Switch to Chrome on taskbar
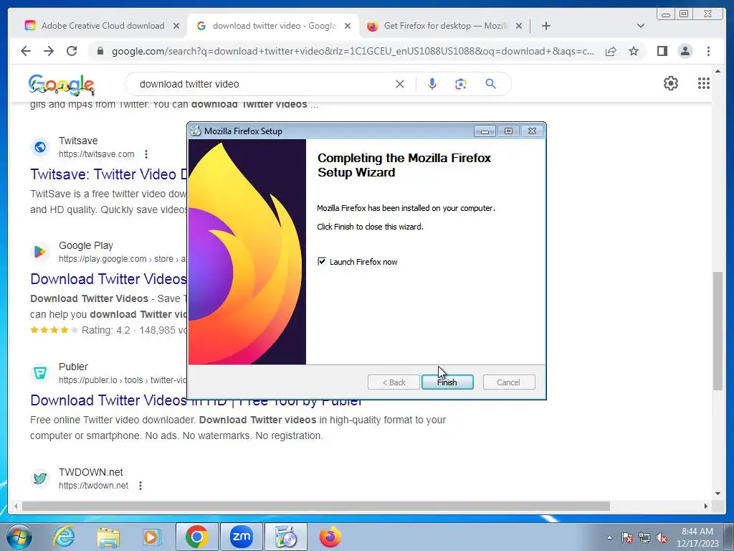The height and width of the screenshot is (551, 734). (x=196, y=537)
